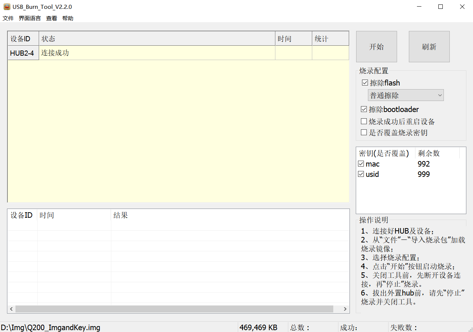Uncheck the mac key overwrite checkbox
This screenshot has height=332, width=473.
[361, 164]
